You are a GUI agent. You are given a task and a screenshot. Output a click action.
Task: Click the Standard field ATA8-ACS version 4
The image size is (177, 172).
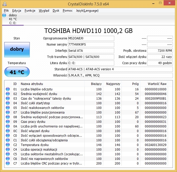point(120,69)
